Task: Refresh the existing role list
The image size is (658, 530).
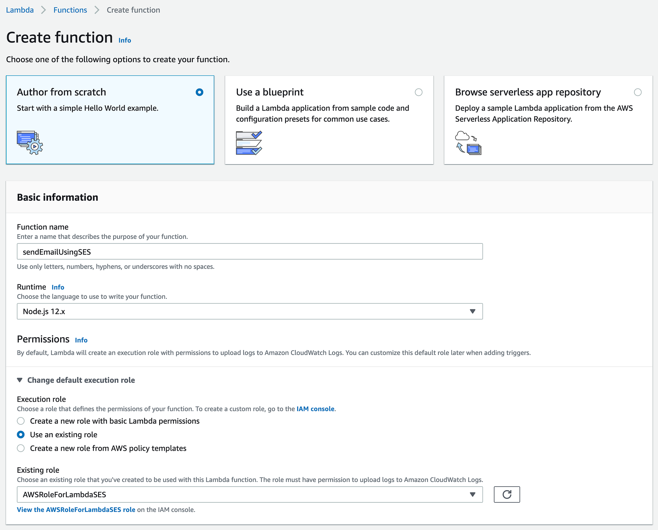Action: [x=506, y=494]
